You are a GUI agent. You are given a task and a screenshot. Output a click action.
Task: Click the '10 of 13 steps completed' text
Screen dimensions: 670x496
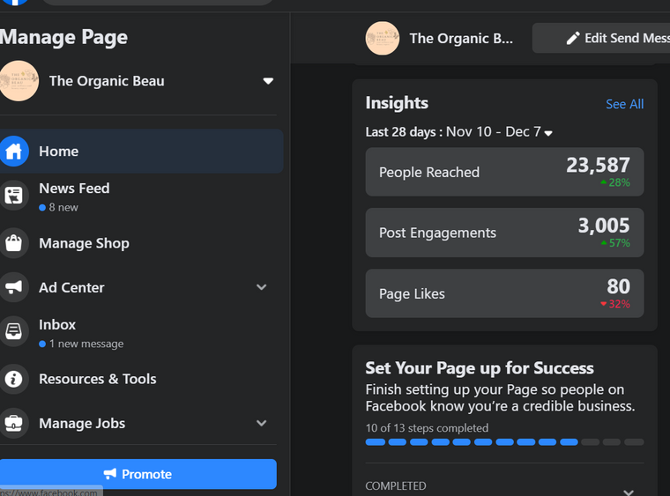point(427,427)
